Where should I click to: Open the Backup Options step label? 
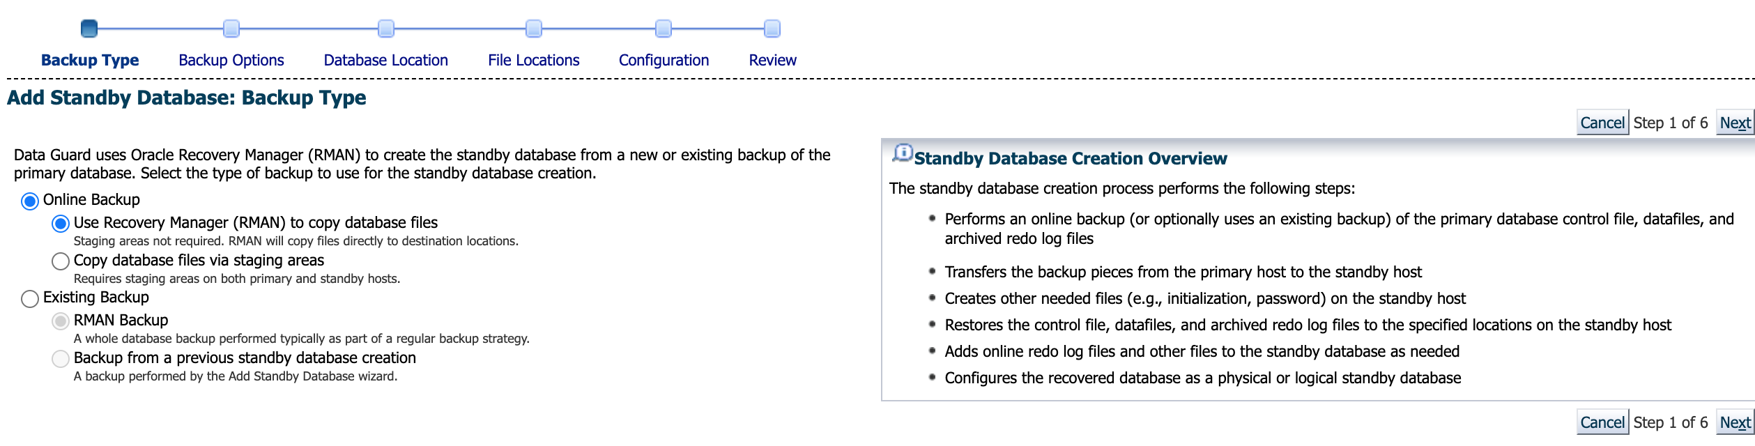tap(231, 61)
